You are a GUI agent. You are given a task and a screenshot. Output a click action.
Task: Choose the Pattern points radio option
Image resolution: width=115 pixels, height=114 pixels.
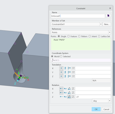pyautogui.click(x=79, y=36)
